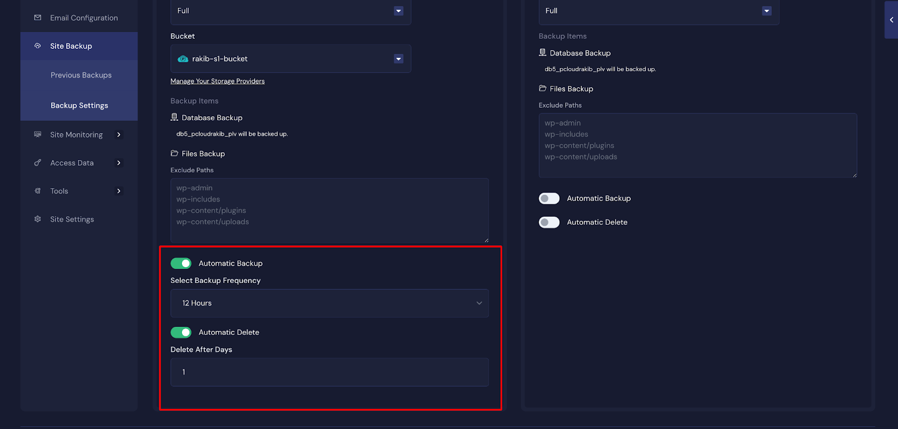Click the Site Backup sidebar icon
The image size is (898, 429).
38,46
